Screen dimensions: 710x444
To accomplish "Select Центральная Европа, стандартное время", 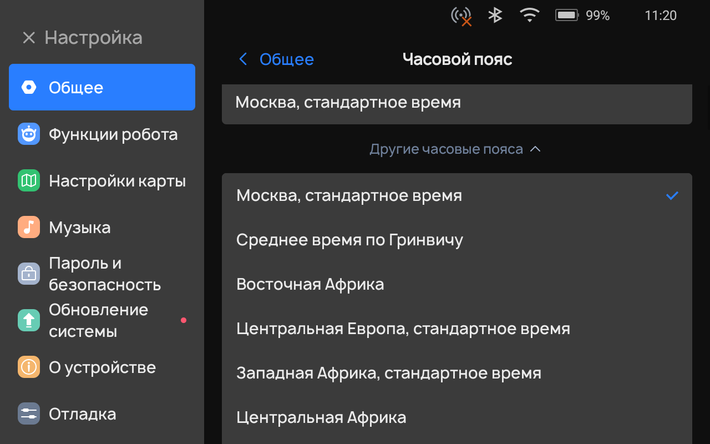I will [x=403, y=329].
